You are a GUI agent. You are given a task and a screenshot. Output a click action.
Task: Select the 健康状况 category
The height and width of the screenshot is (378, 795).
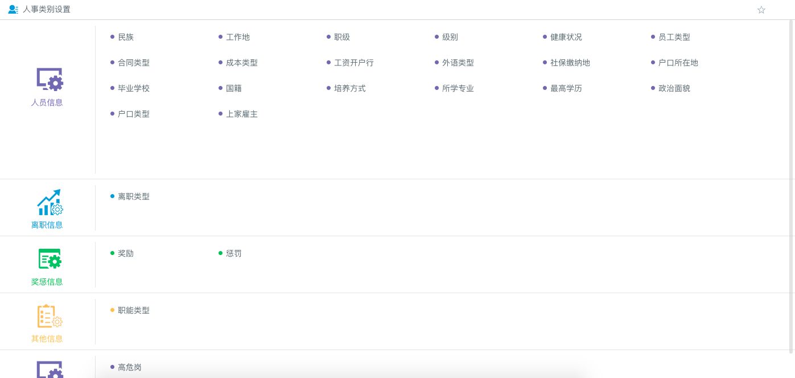point(566,37)
